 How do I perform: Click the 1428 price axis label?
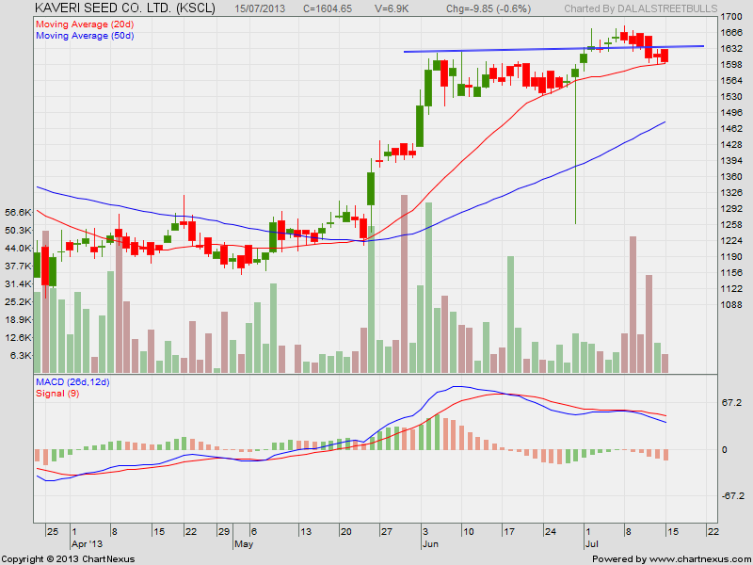click(731, 144)
